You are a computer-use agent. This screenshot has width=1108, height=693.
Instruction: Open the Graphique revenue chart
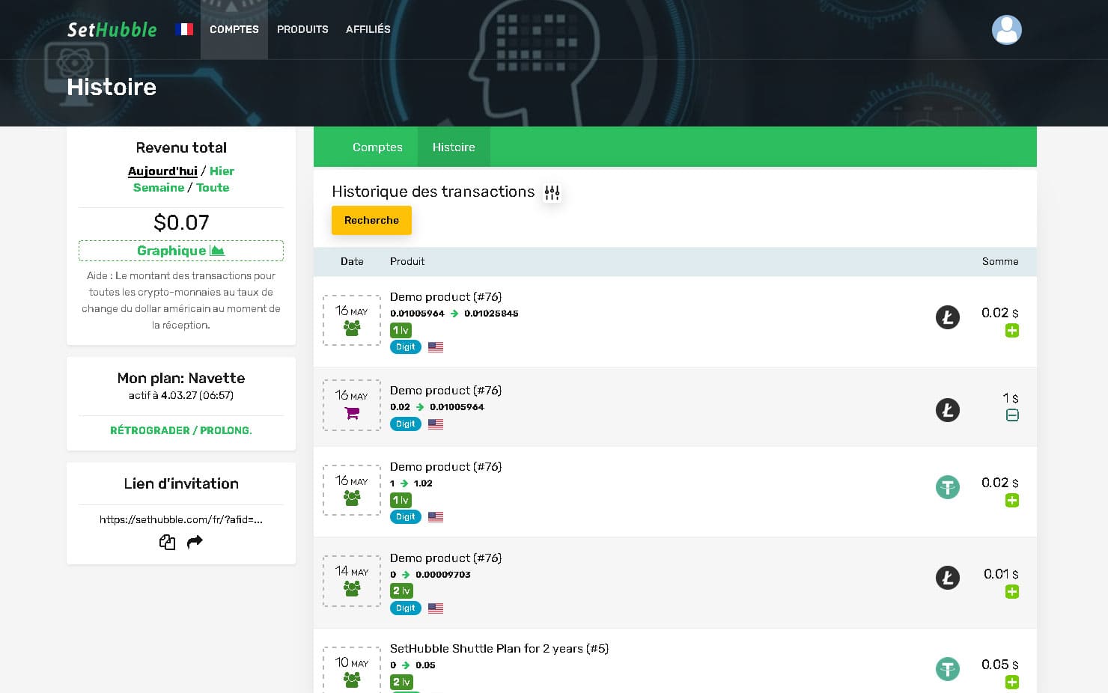coord(180,250)
